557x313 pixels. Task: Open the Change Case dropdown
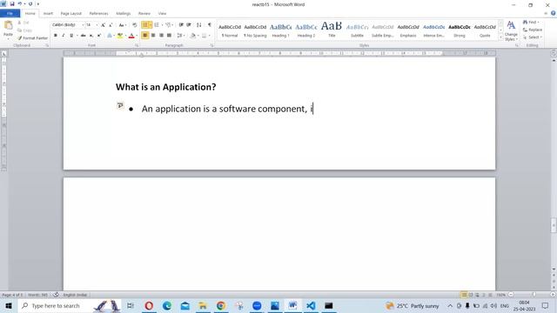[122, 25]
